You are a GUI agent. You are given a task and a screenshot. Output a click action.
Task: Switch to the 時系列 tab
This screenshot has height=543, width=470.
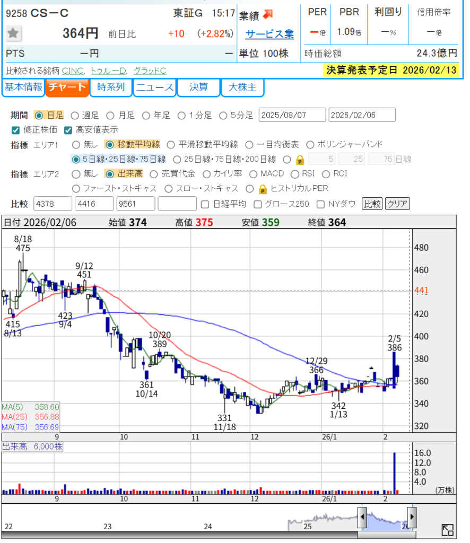110,87
